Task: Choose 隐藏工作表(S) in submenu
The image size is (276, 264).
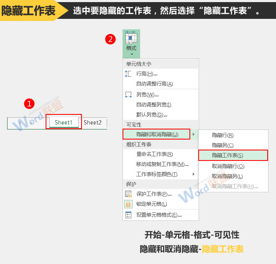Action: click(x=233, y=155)
